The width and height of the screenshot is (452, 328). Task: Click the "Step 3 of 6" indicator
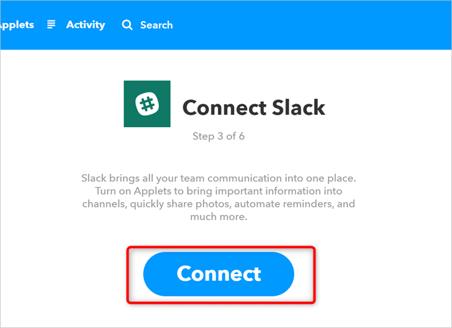(x=219, y=136)
